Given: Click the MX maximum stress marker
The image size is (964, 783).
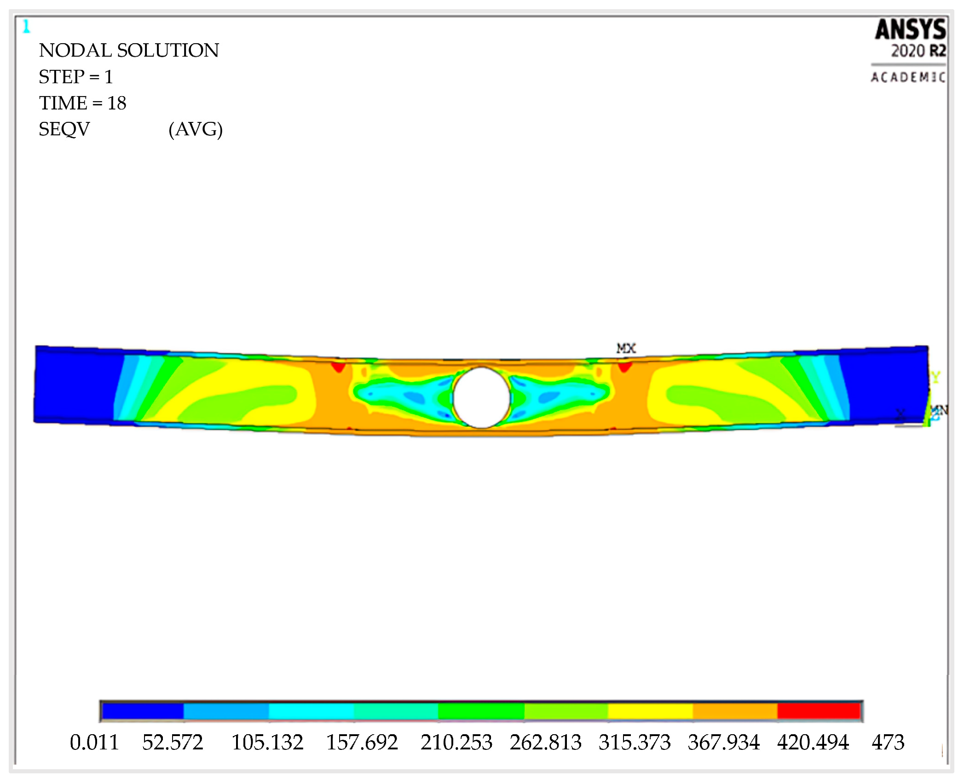Looking at the screenshot, I should tap(626, 348).
